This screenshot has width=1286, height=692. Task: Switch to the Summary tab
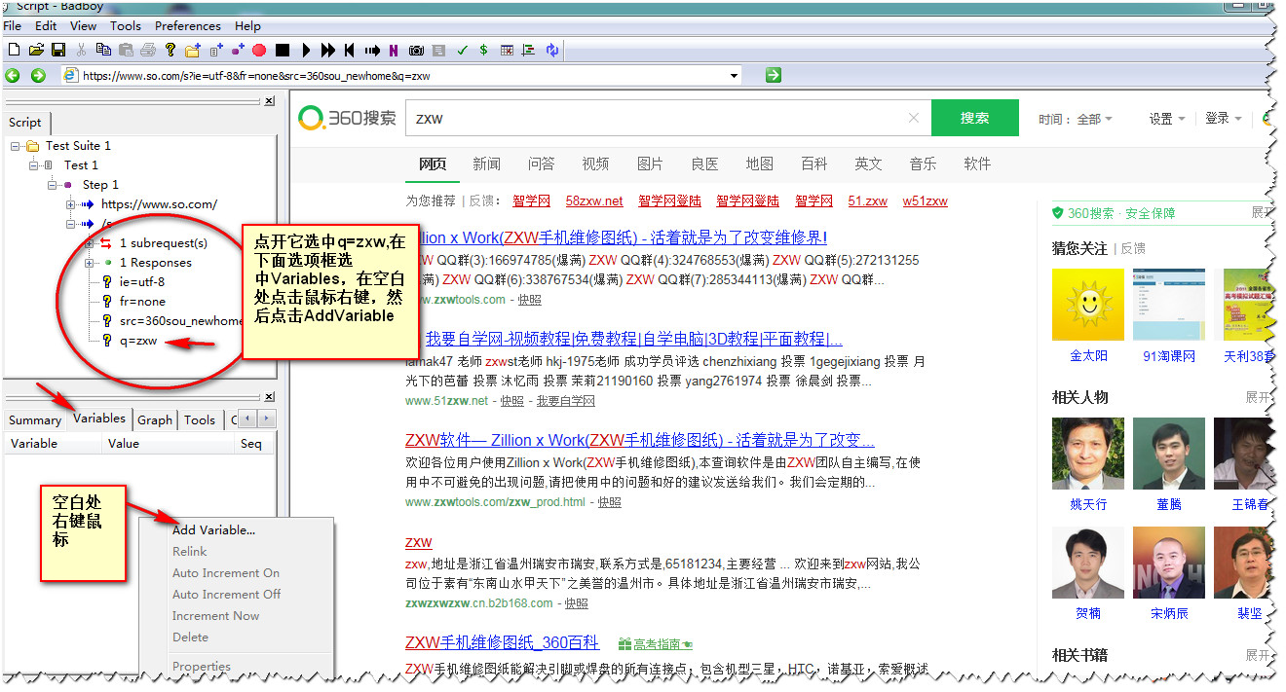pos(35,420)
